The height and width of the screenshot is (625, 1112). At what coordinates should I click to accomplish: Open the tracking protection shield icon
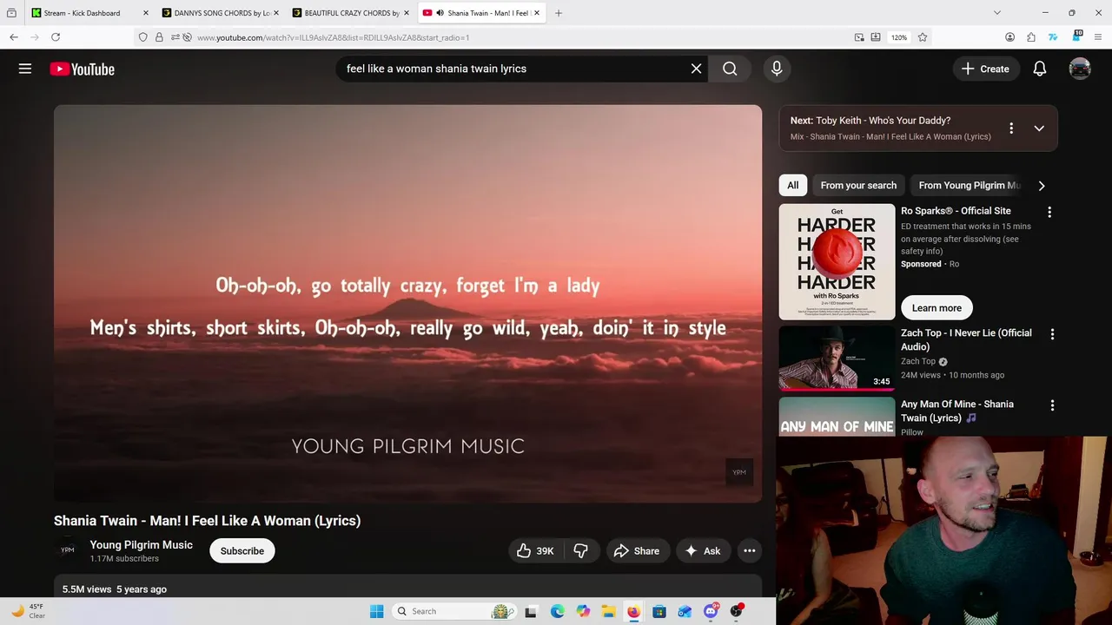point(143,37)
